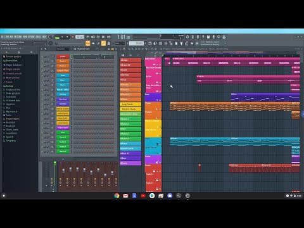Screen dimensions: 304x228
Task: Click pattern selector's left arrow
Action: 127,43
